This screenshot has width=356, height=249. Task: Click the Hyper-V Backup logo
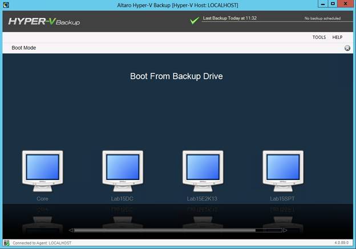tap(44, 22)
